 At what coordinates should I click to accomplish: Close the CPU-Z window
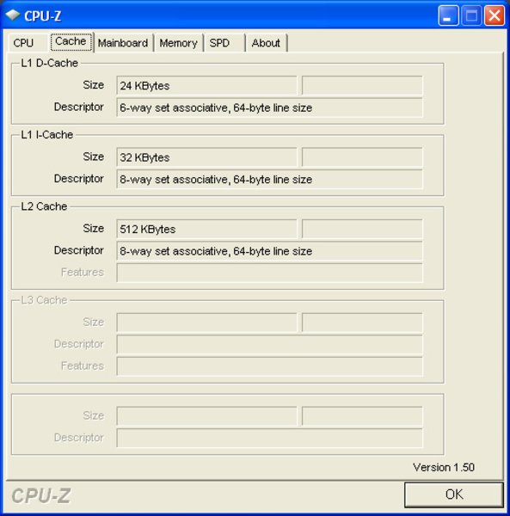[x=495, y=15]
